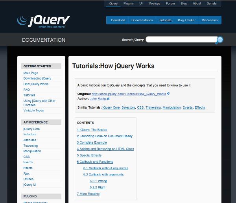Screen dimensions: 236x203
Task: Click the original docs.jquery.com tutorial URL
Action: [129, 94]
